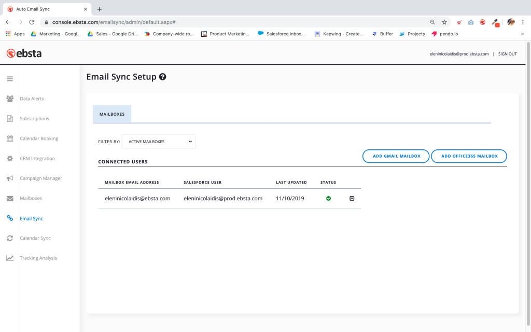This screenshot has height=332, width=531.
Task: Open Campaign Manager megaphone item
Action: (10, 178)
